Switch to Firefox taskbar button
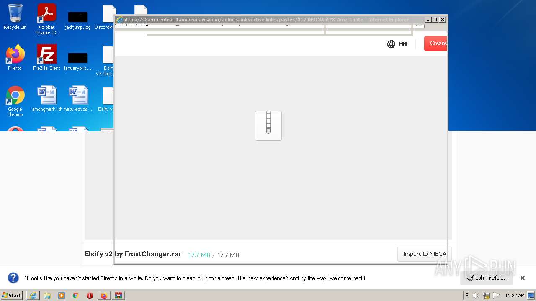This screenshot has width=536, height=301. [x=104, y=296]
